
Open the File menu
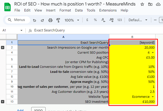(17, 10)
